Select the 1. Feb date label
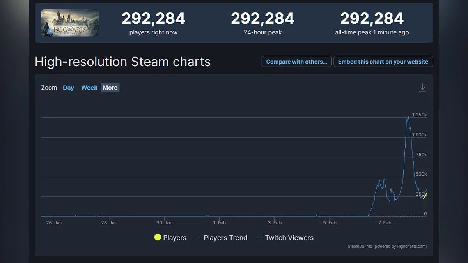 tap(219, 223)
